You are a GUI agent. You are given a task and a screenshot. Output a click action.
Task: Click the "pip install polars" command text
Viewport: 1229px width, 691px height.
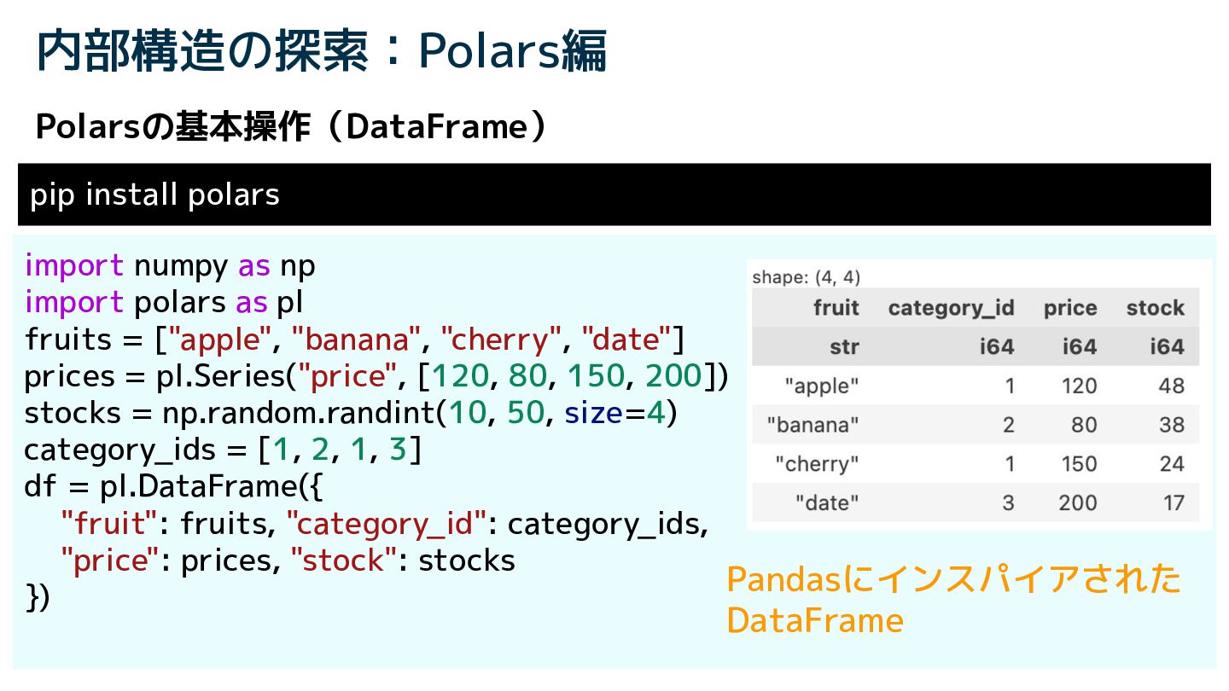click(x=154, y=195)
